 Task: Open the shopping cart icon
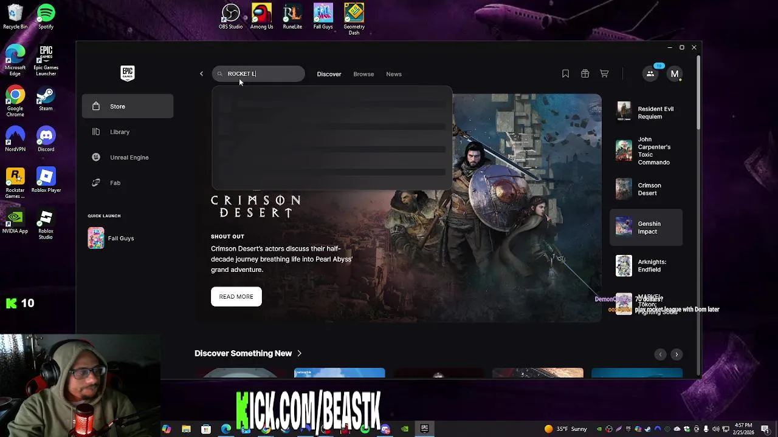[604, 74]
